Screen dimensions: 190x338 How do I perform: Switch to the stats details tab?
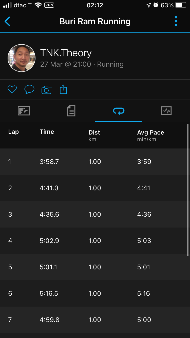[71, 111]
